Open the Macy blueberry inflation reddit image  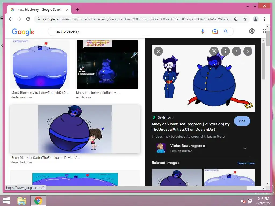[x=107, y=64]
